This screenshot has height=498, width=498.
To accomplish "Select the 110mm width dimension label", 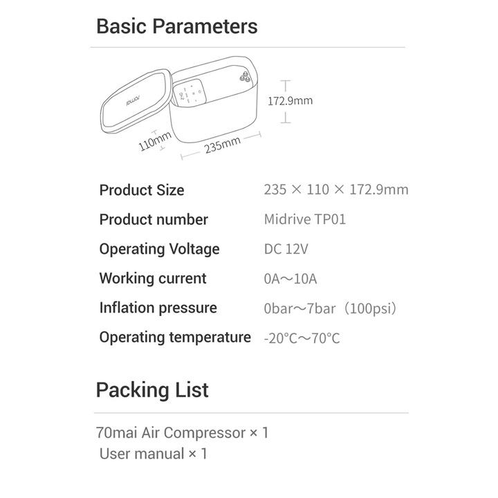I will [x=154, y=141].
